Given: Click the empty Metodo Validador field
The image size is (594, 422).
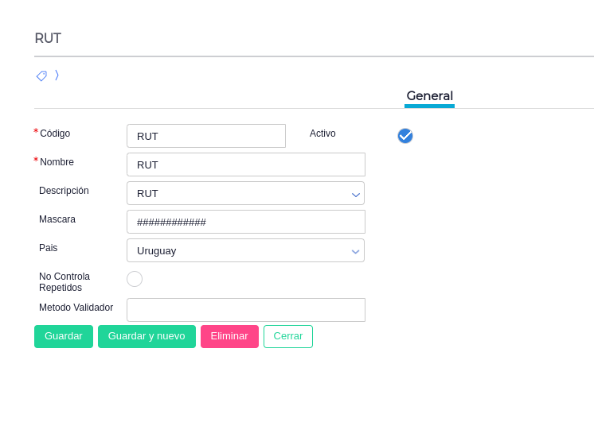Looking at the screenshot, I should [x=245, y=310].
